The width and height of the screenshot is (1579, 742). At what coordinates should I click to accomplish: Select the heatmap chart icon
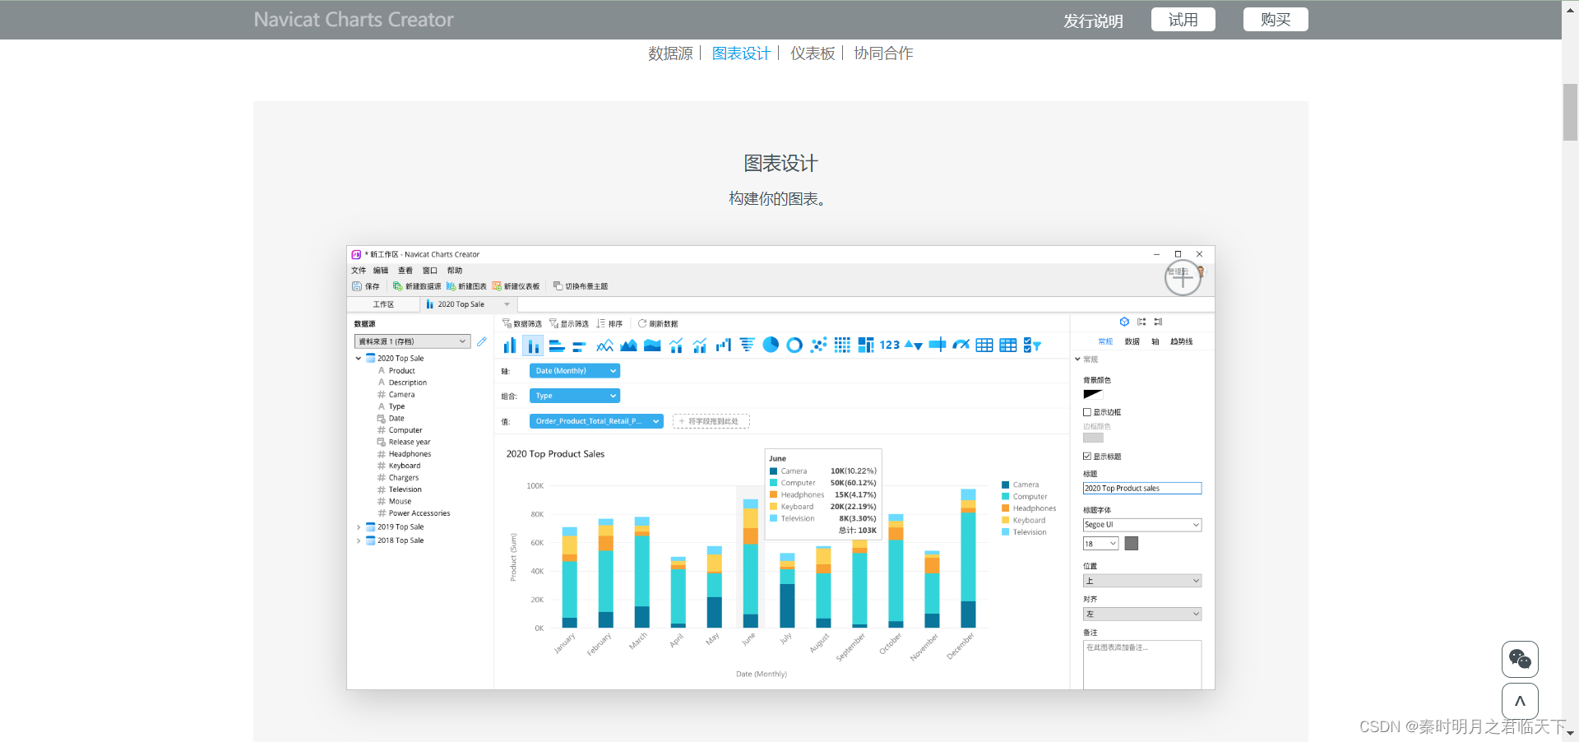point(842,345)
